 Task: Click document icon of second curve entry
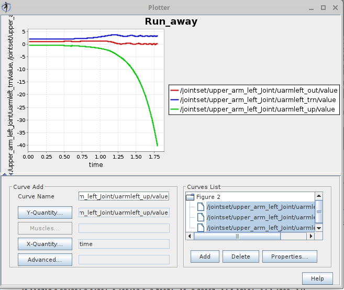pyautogui.click(x=201, y=217)
